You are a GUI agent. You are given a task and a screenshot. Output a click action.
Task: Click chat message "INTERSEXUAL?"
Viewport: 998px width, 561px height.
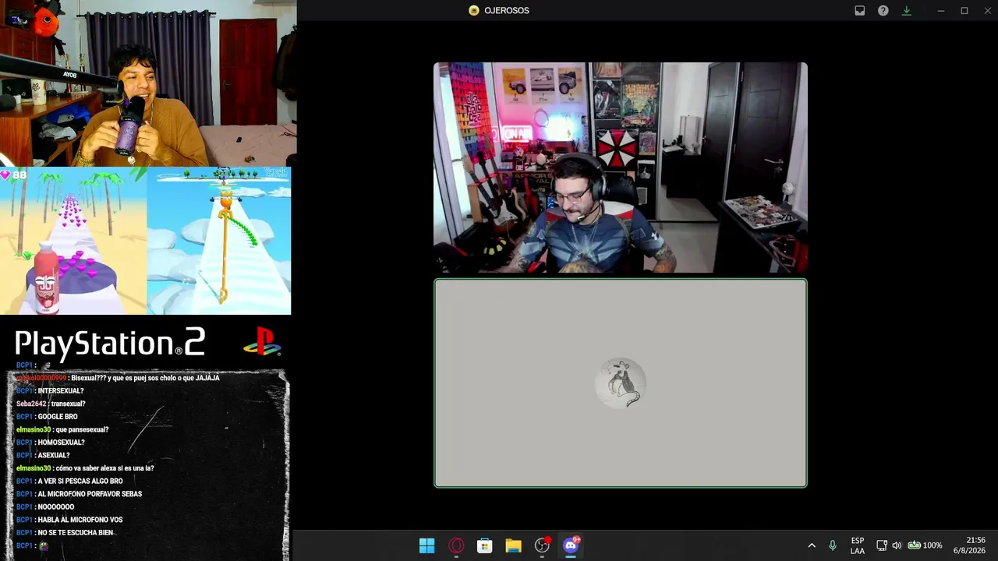61,391
